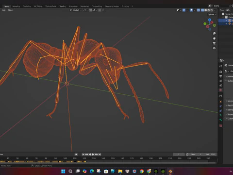Toggle proportional editing in the header
The height and width of the screenshot is (175, 233).
pyautogui.click(x=100, y=10)
